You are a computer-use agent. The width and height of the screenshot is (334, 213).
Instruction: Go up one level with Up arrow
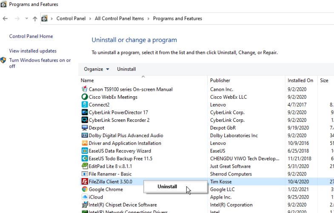point(35,19)
